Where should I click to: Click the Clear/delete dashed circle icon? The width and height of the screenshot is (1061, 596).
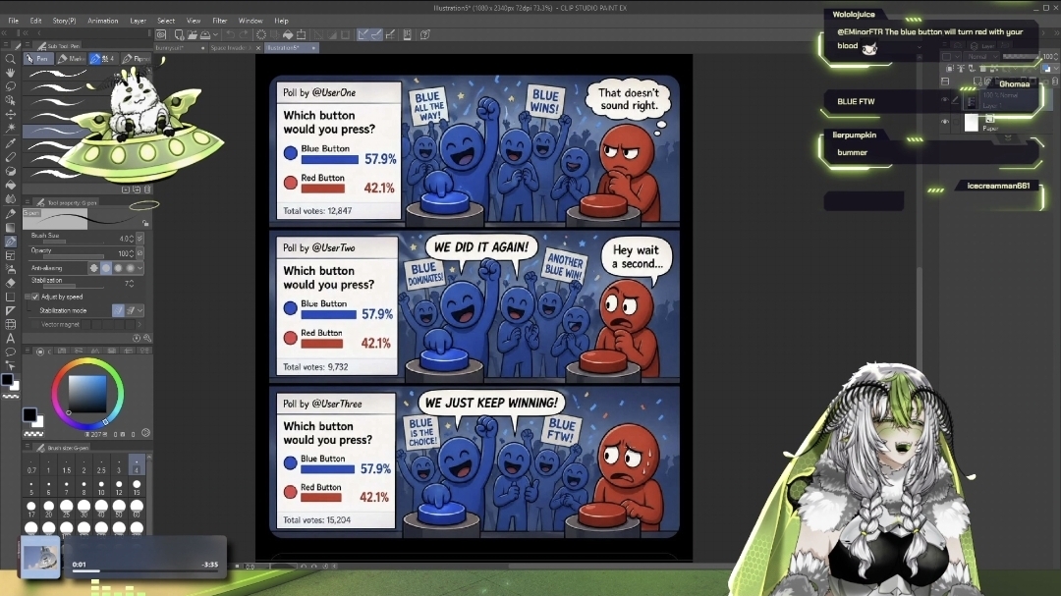click(261, 34)
